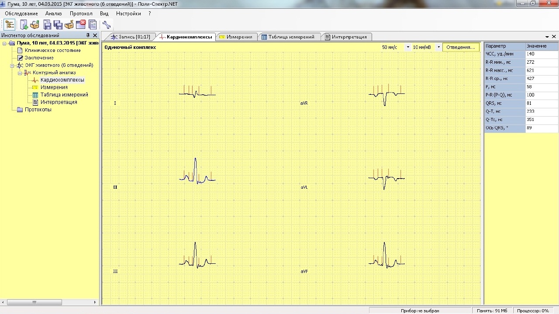Open settings with the wrench icon
The image size is (559, 314).
click(x=107, y=25)
